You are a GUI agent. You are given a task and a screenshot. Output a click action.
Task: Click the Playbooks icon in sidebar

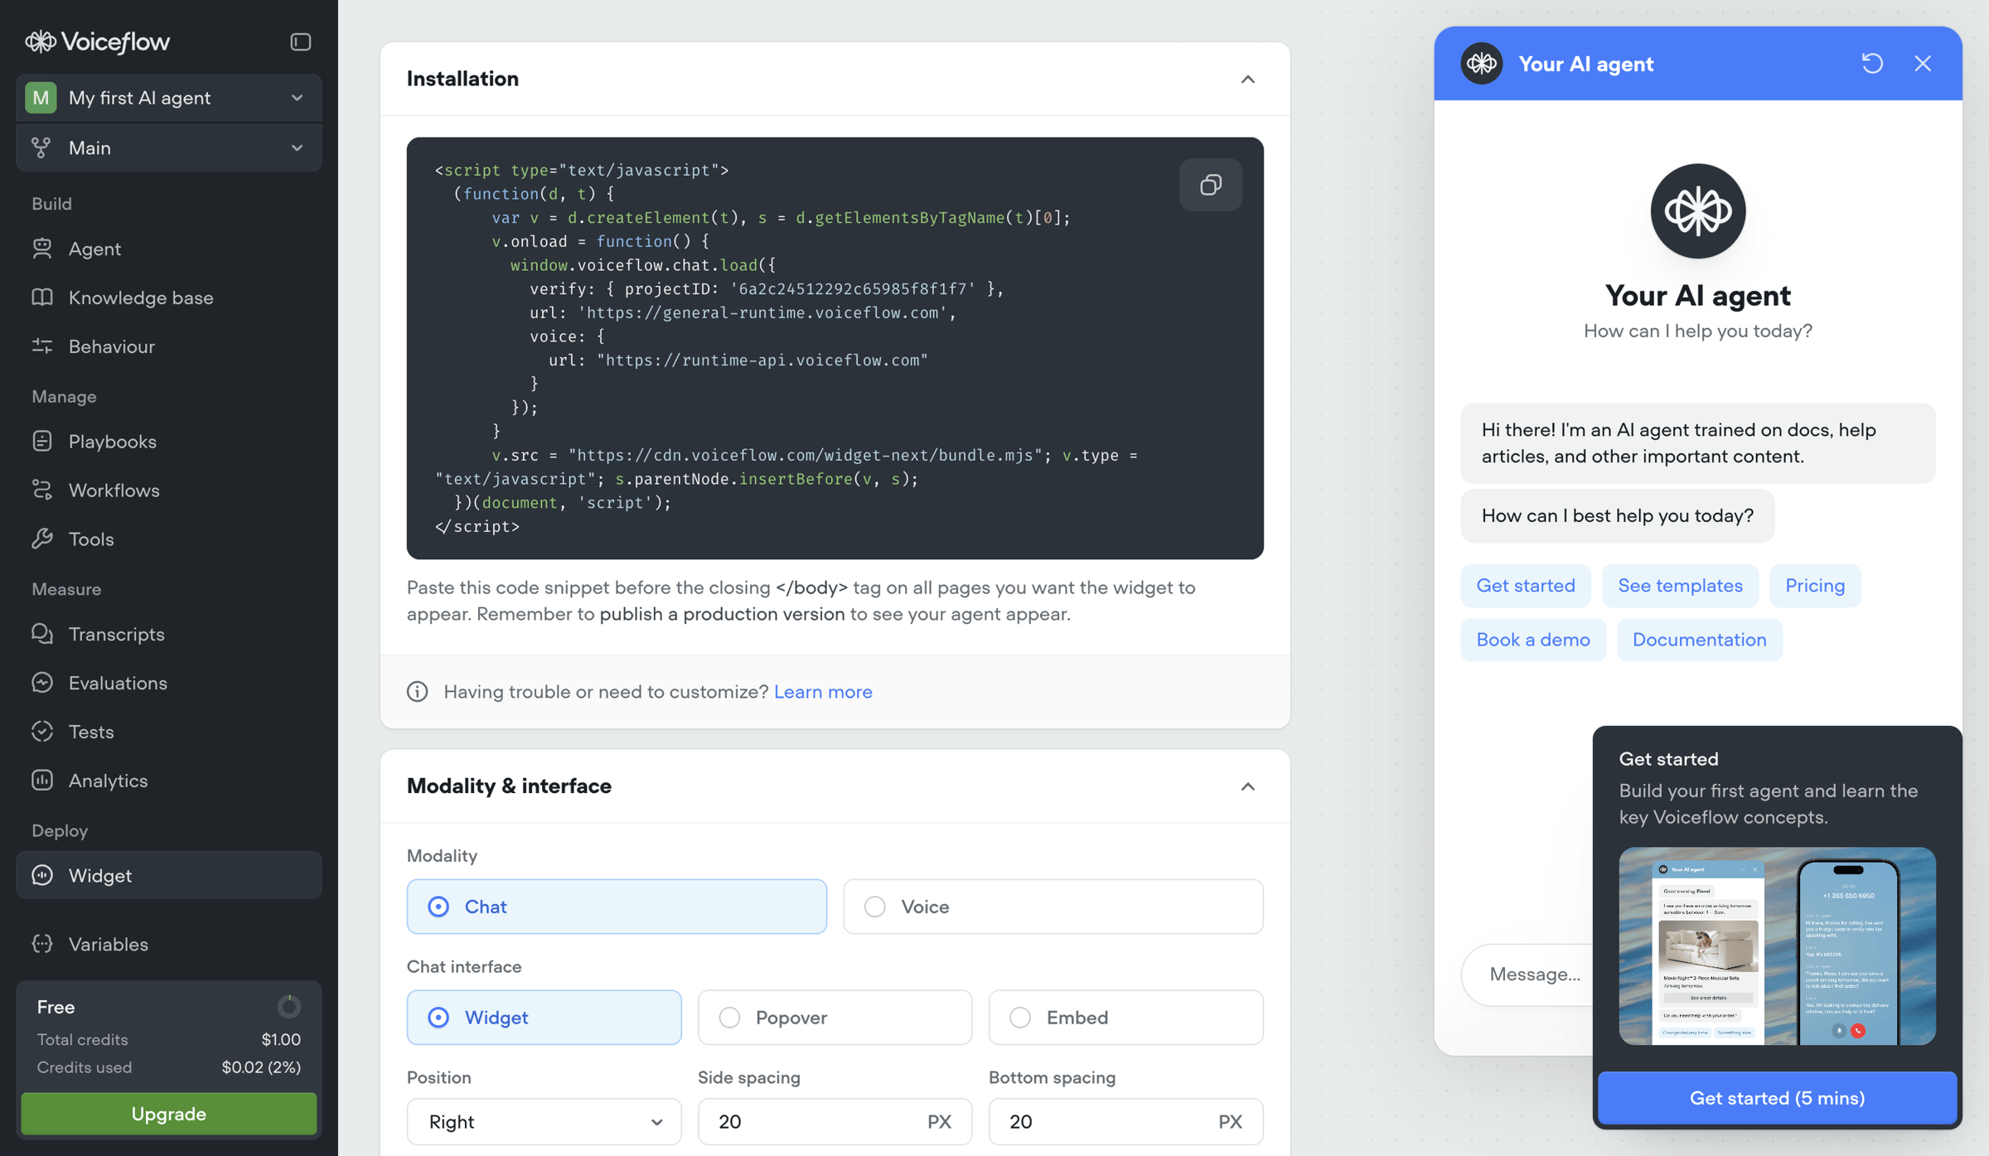click(x=42, y=442)
